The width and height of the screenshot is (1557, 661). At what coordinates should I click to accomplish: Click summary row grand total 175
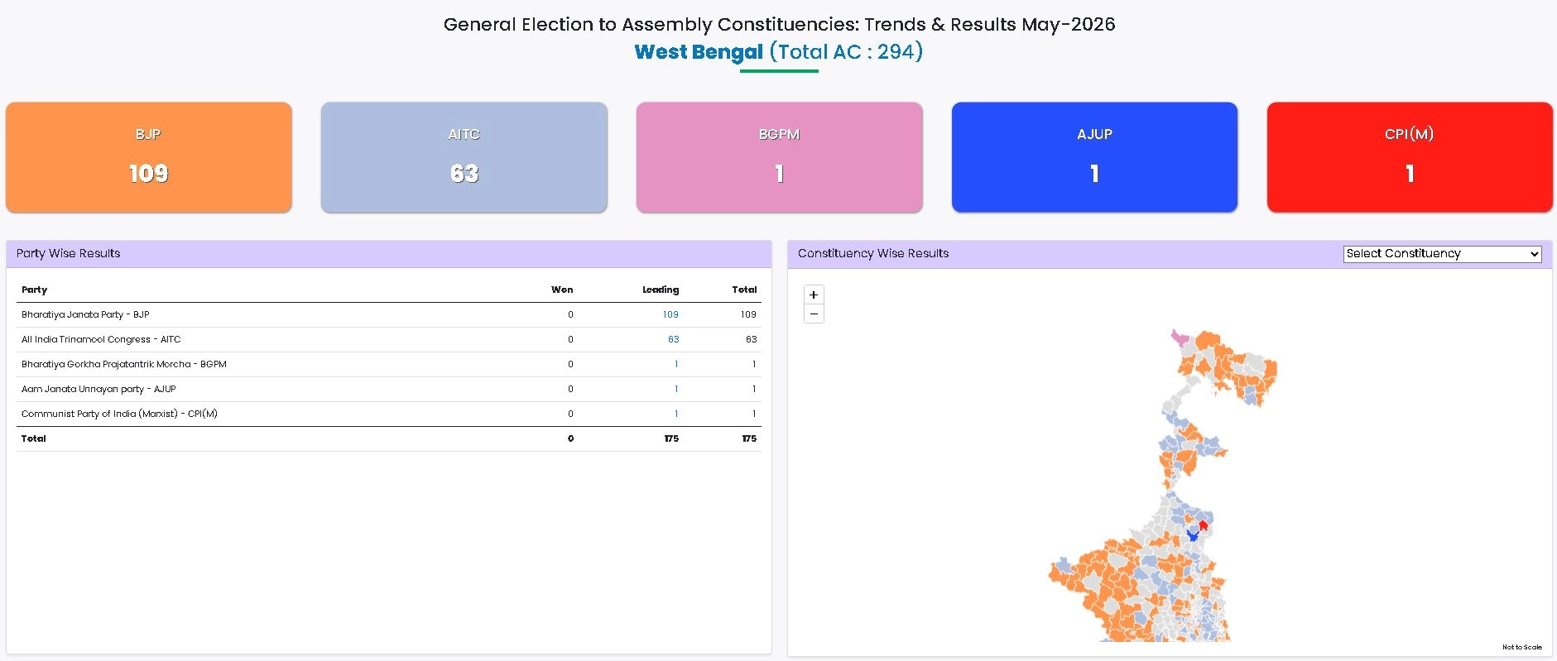click(x=749, y=438)
